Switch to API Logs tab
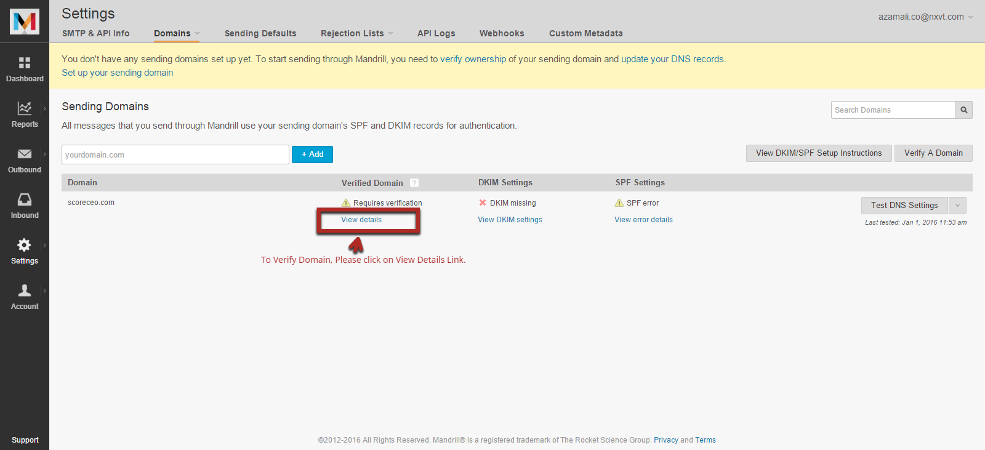 click(436, 33)
